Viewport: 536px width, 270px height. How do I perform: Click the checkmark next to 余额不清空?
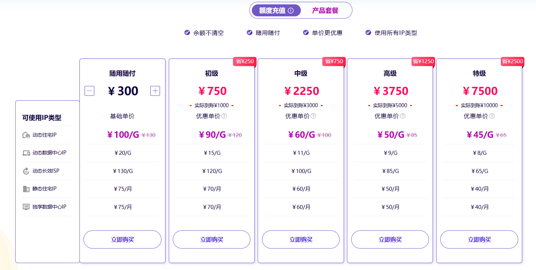tap(187, 32)
